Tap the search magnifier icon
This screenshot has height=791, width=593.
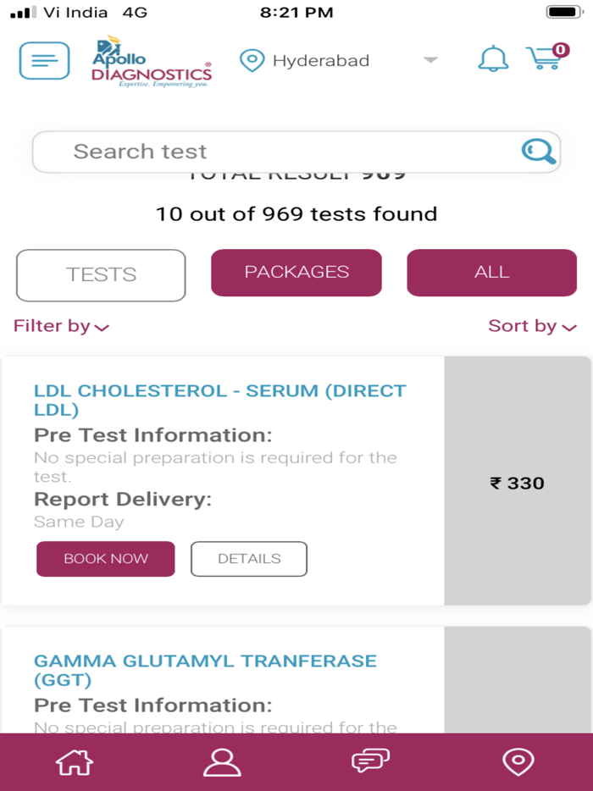pos(539,152)
